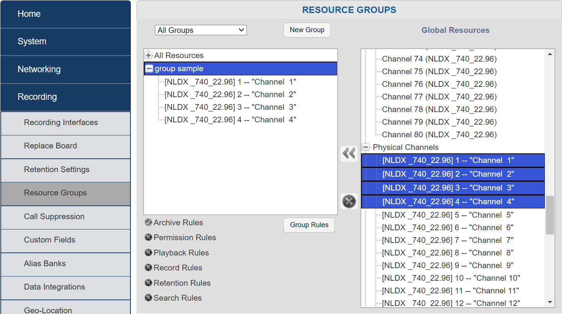Collapse the Physical Channels node
Image resolution: width=562 pixels, height=314 pixels.
point(366,147)
